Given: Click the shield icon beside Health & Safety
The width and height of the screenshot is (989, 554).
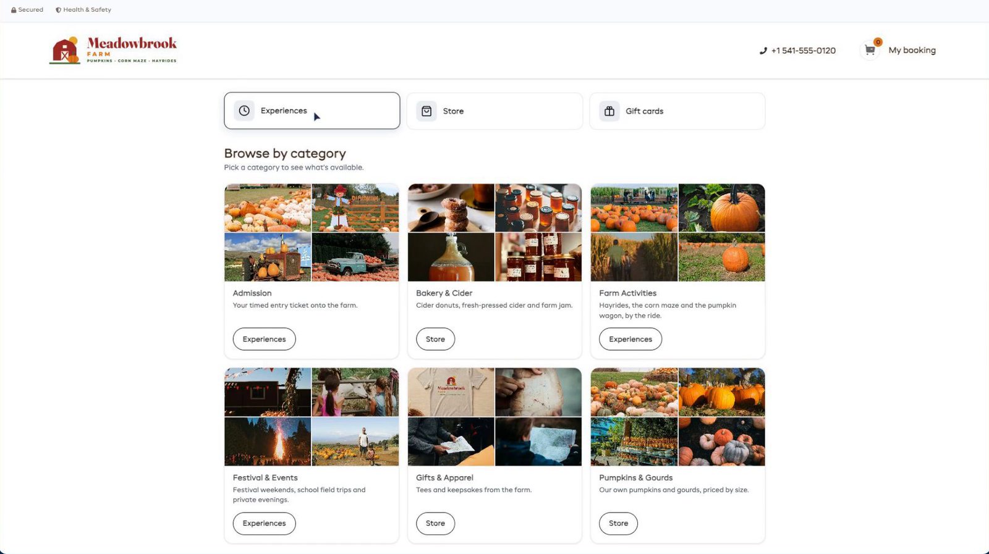Looking at the screenshot, I should (x=58, y=10).
